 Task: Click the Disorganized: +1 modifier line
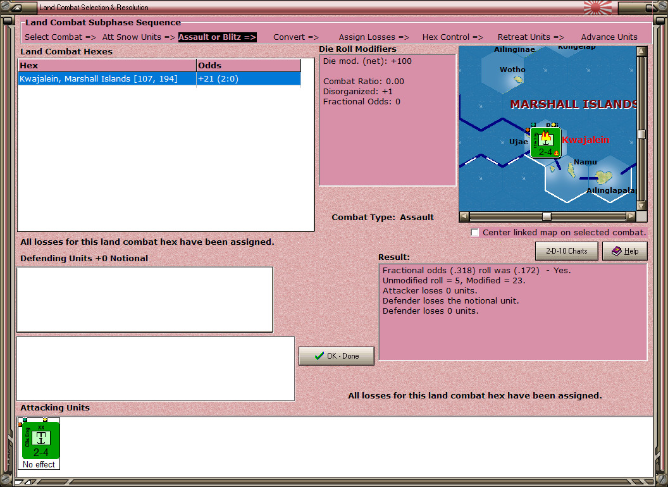click(x=358, y=92)
